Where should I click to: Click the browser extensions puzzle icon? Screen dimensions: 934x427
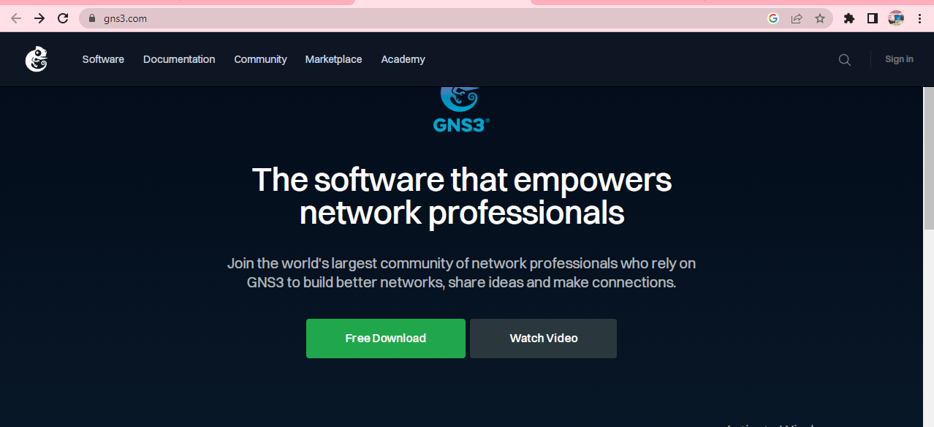point(848,18)
